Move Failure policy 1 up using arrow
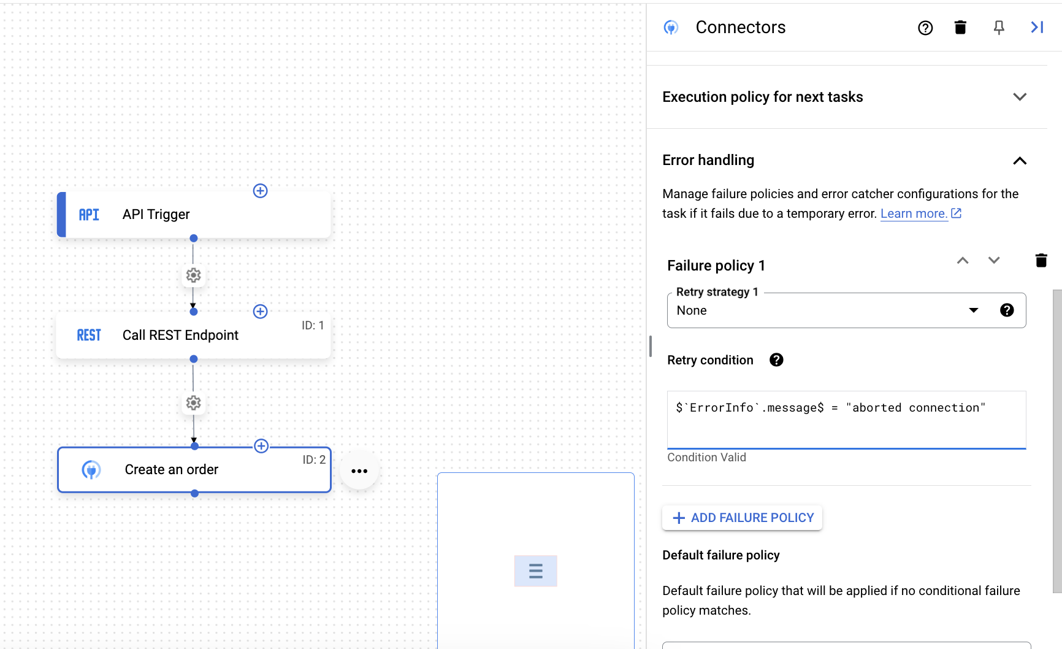Image resolution: width=1062 pixels, height=649 pixels. pos(963,261)
